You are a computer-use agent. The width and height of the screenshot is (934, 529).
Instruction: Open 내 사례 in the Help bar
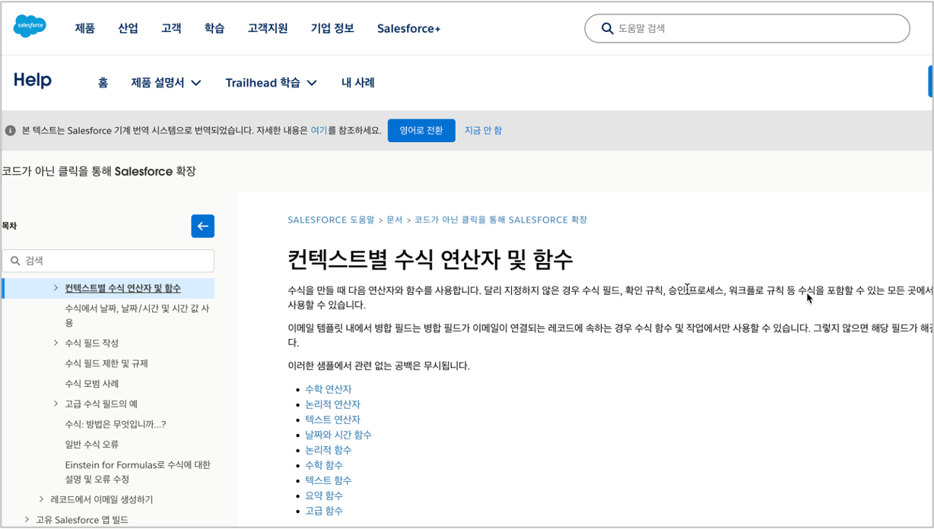click(357, 82)
